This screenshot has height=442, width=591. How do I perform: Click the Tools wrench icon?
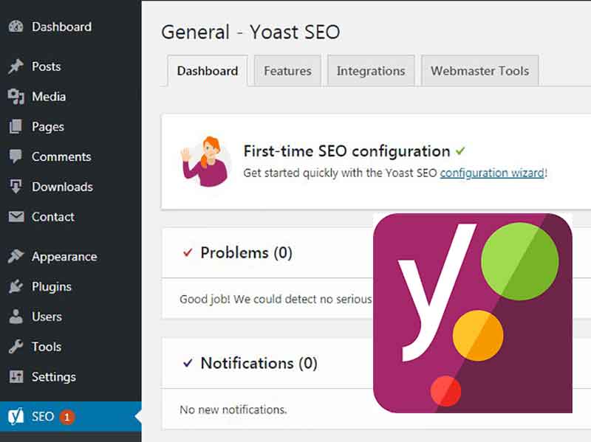(16, 347)
